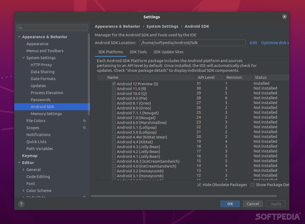Viewport: 305px width, 224px height.
Task: Switch to the SDK Platforms tab
Action: point(110,52)
